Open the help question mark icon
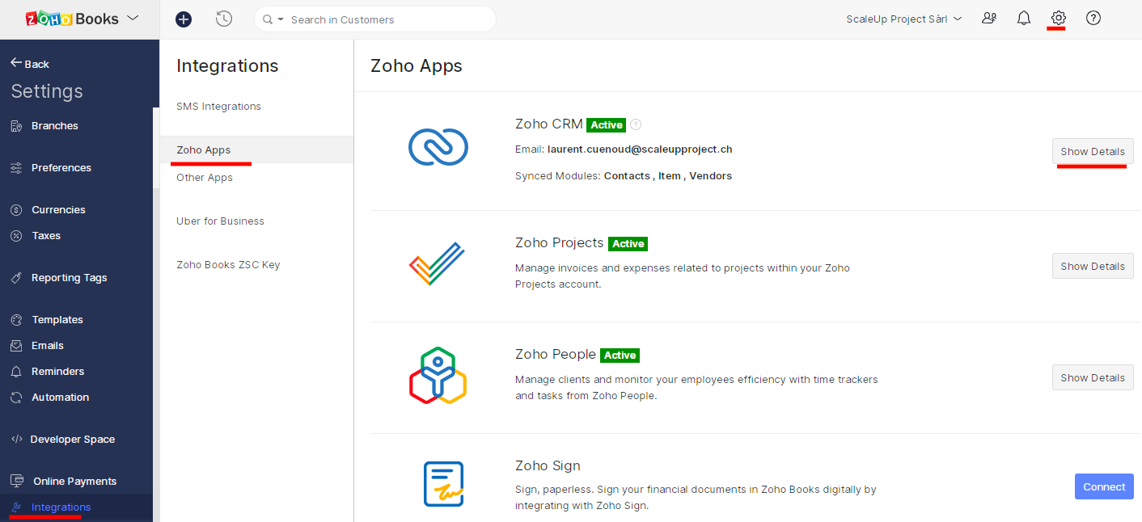1142x522 pixels. tap(1093, 18)
